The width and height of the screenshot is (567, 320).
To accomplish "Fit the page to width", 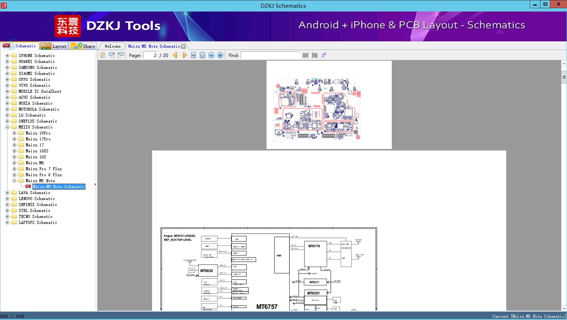I will 193,55.
